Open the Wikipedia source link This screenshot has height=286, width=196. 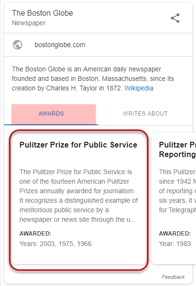139,88
